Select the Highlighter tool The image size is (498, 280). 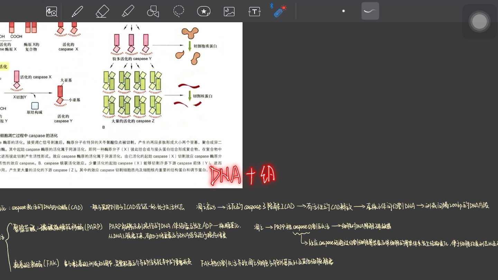pyautogui.click(x=127, y=11)
